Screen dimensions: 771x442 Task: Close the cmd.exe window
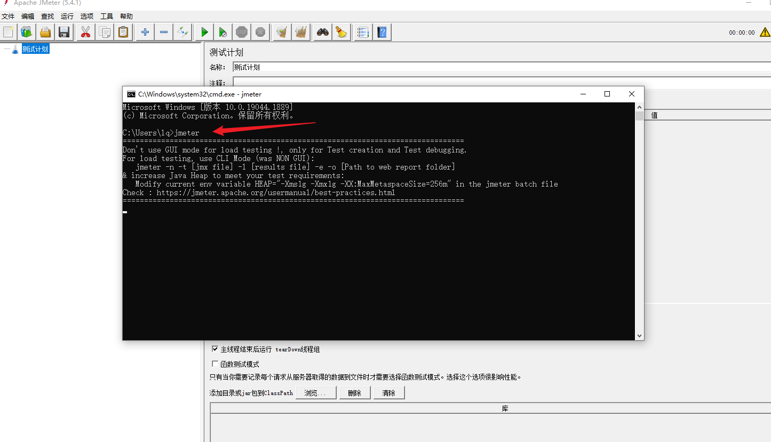632,94
